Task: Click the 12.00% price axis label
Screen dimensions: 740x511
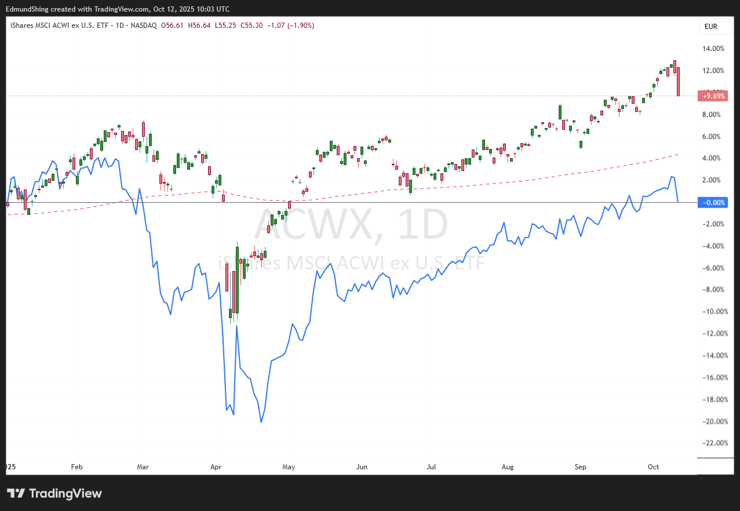Action: pos(713,71)
